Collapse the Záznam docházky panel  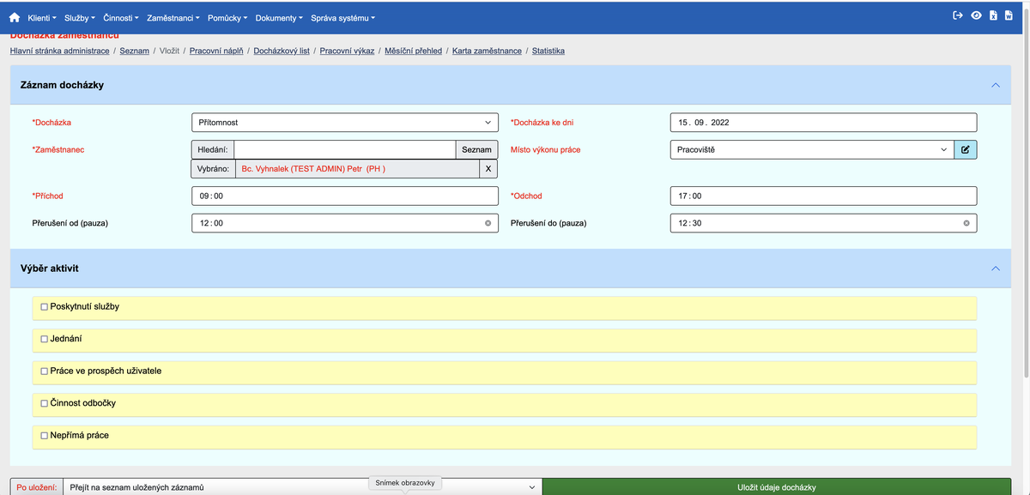coord(996,84)
